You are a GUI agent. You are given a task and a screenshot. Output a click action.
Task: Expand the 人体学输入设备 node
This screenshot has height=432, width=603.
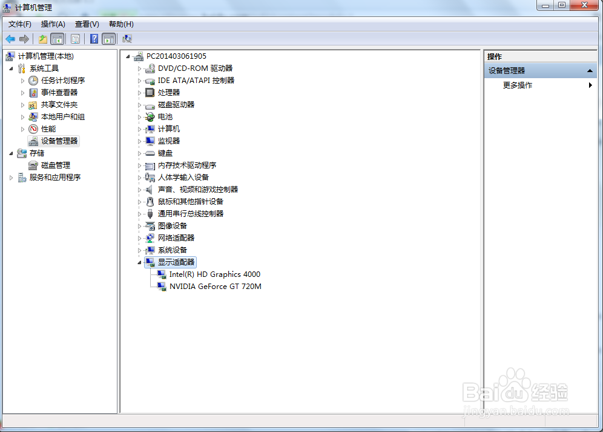click(x=139, y=178)
